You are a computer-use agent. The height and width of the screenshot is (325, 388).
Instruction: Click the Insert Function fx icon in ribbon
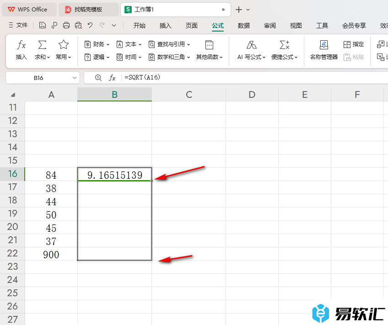22,45
